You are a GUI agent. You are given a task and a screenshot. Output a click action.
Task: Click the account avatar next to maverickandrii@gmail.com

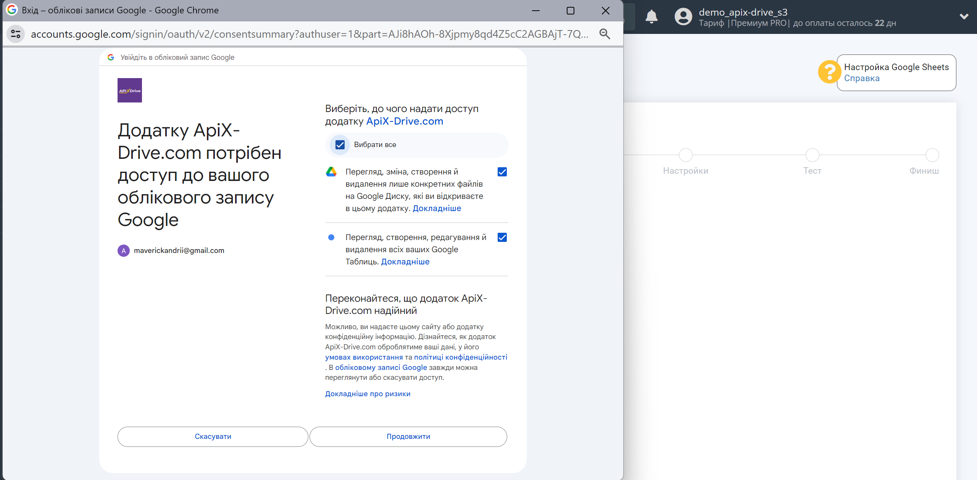124,251
